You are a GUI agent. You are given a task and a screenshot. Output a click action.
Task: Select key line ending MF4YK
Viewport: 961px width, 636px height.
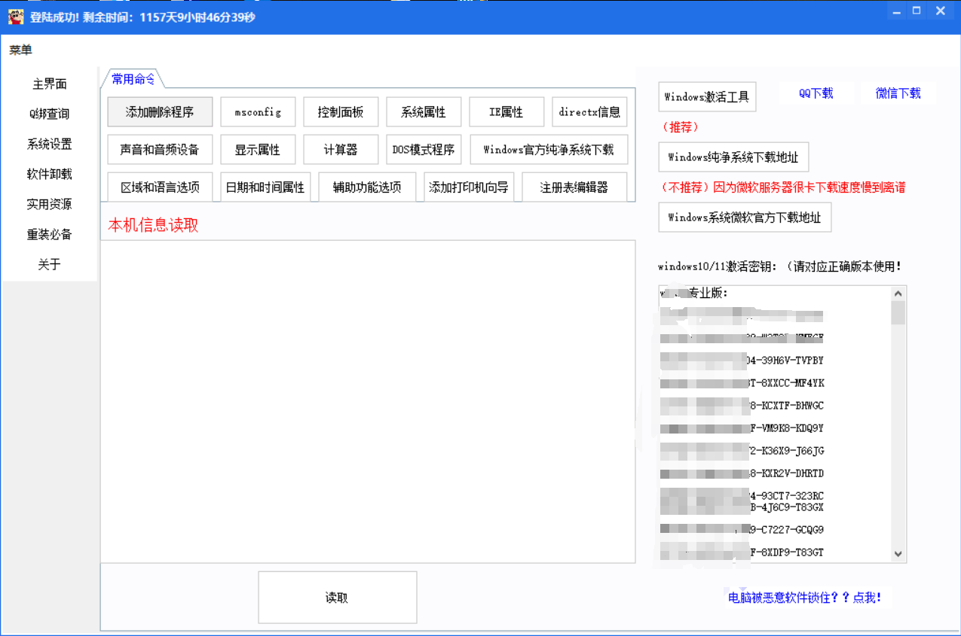742,383
